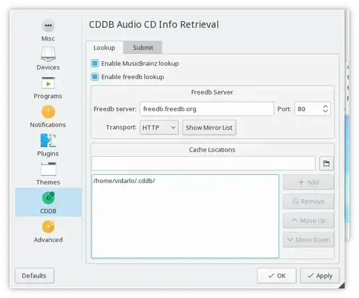Click the Remove cache location button
Image resolution: width=359 pixels, height=298 pixels.
coord(308,202)
